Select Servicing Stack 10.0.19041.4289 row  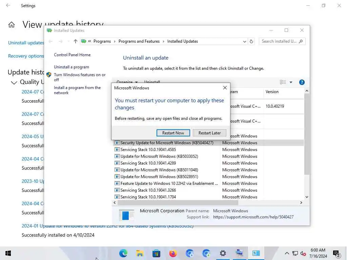coord(209,163)
